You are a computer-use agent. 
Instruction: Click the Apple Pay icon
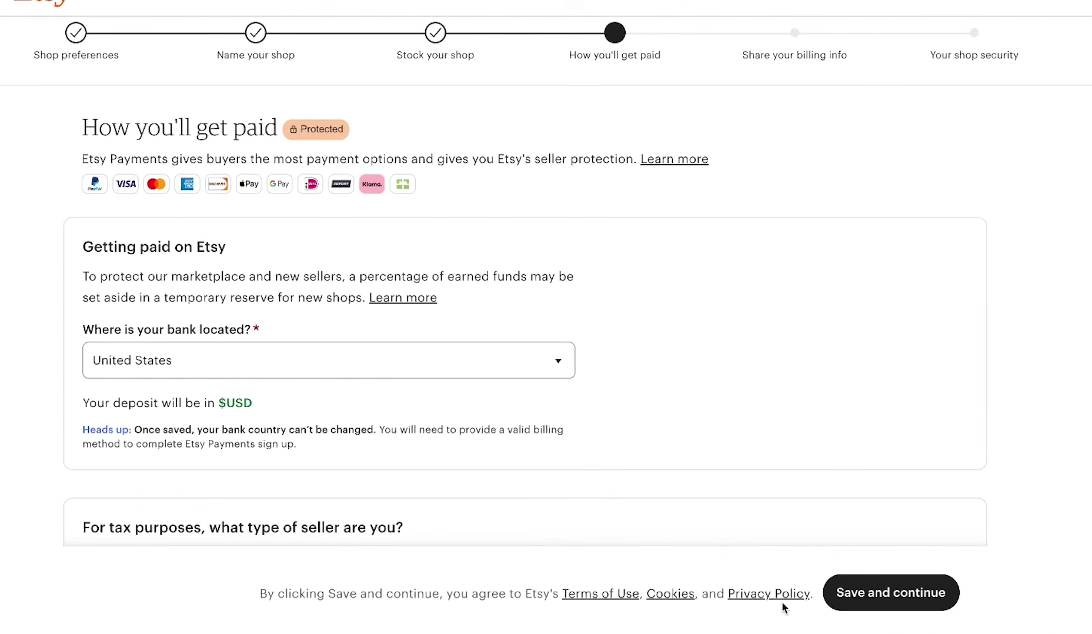point(249,184)
